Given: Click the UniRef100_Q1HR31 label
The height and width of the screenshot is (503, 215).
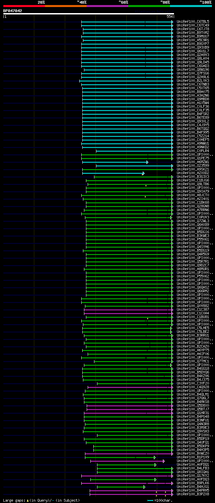Looking at the screenshot, I should pyautogui.click(x=193, y=413).
